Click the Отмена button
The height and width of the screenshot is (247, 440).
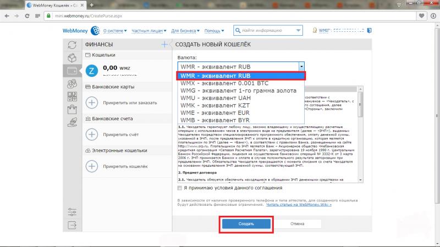coord(297,224)
